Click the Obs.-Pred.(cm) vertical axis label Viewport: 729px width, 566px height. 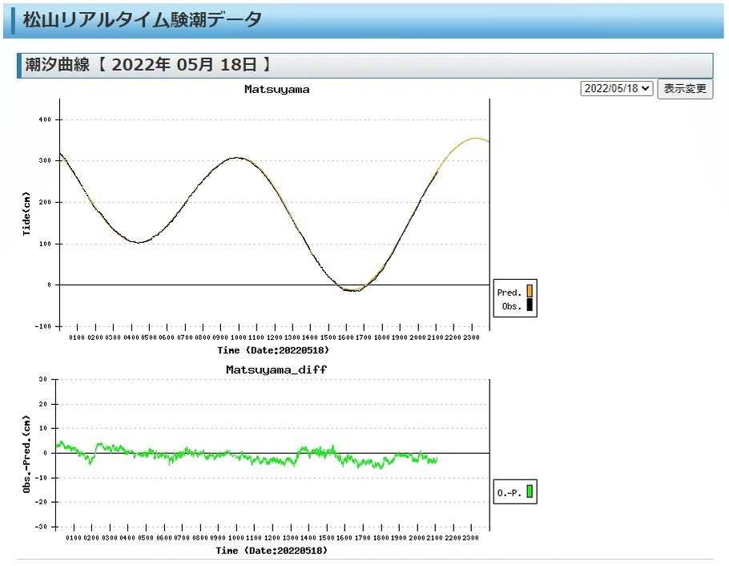[26, 454]
